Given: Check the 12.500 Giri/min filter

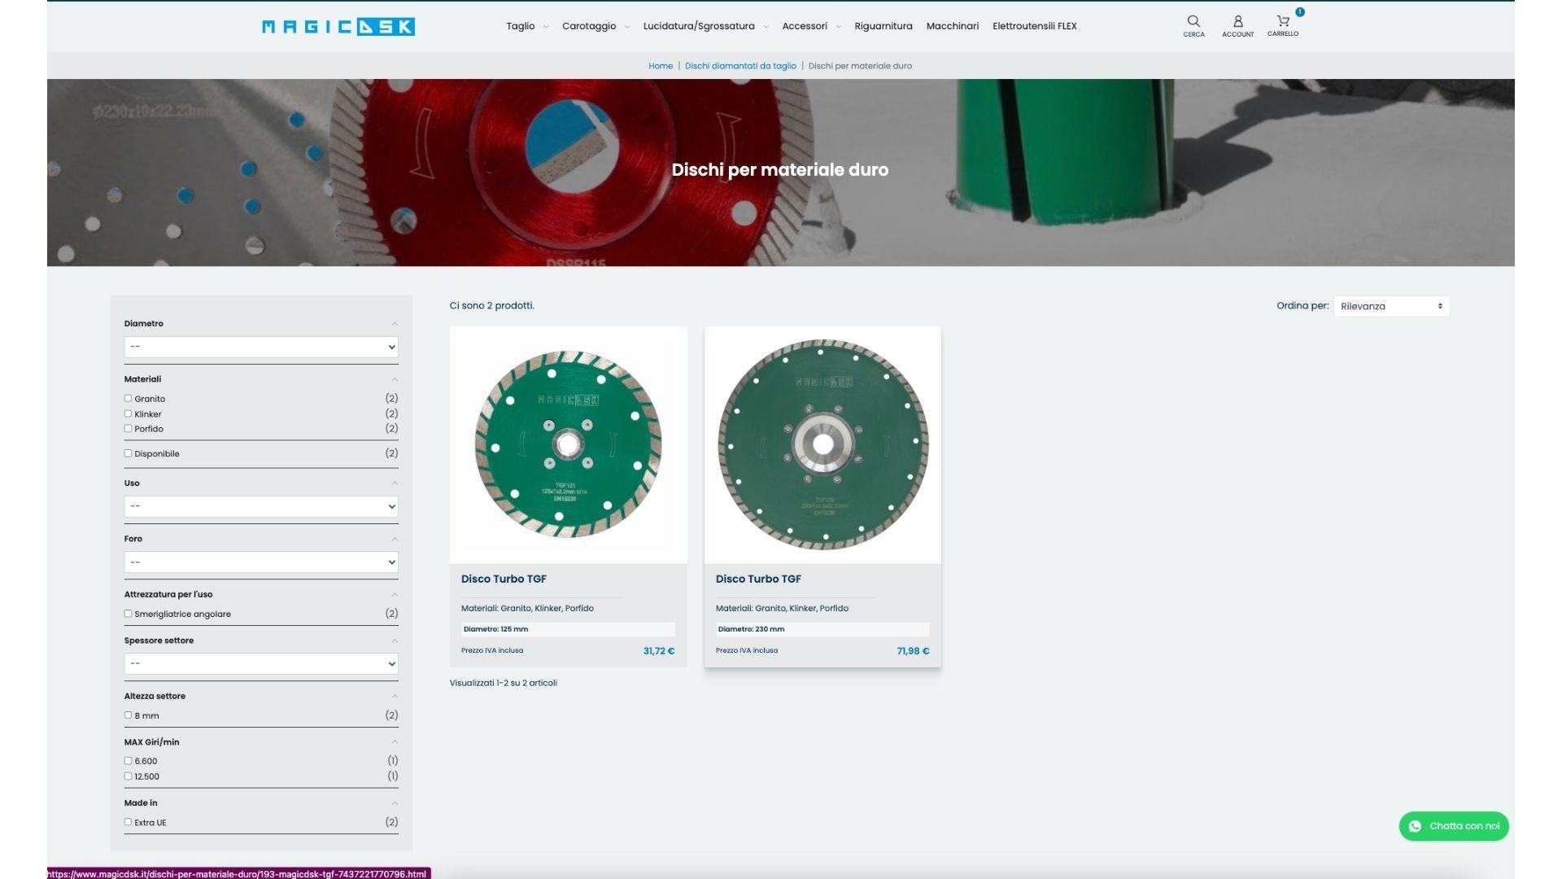Looking at the screenshot, I should [128, 776].
